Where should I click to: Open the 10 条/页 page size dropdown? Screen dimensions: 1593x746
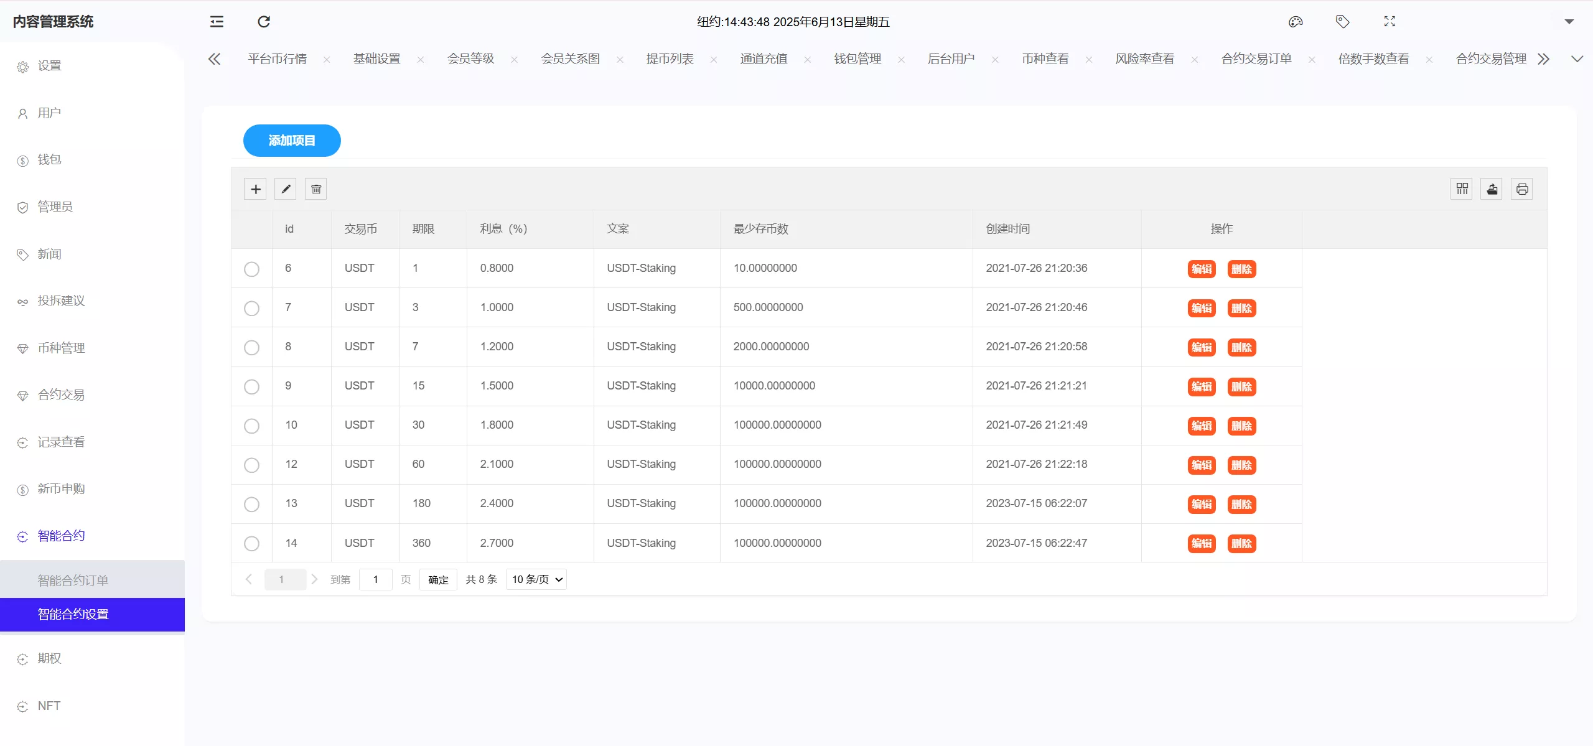coord(535,579)
